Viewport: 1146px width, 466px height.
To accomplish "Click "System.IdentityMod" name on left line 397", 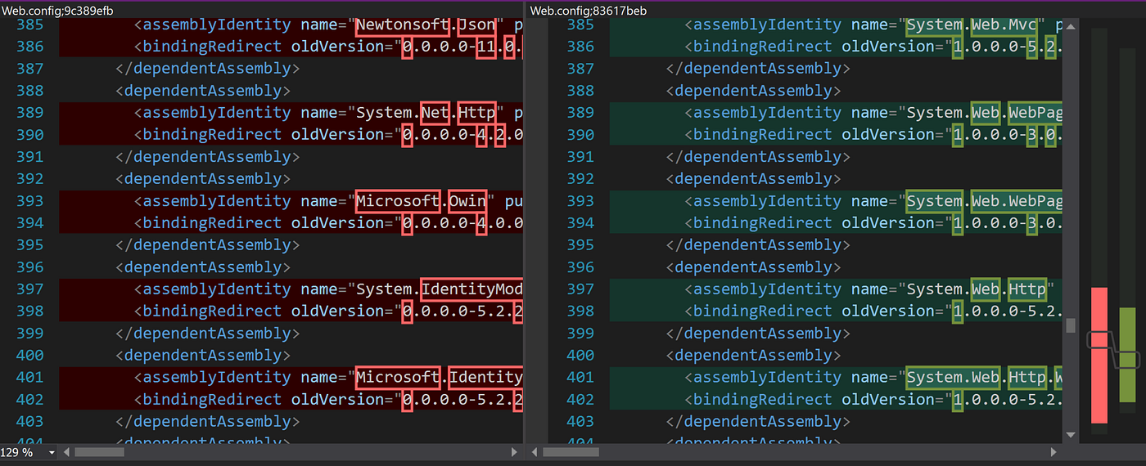I will coord(439,289).
